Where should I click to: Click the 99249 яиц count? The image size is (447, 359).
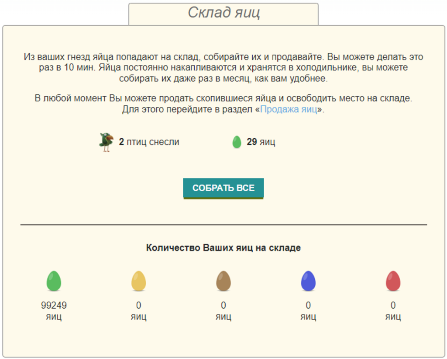(x=54, y=311)
